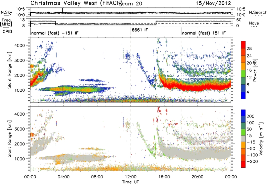Click the 'Nave' legend label
Image resolution: width=267 pixels, height=184 pixels.
tap(254, 23)
